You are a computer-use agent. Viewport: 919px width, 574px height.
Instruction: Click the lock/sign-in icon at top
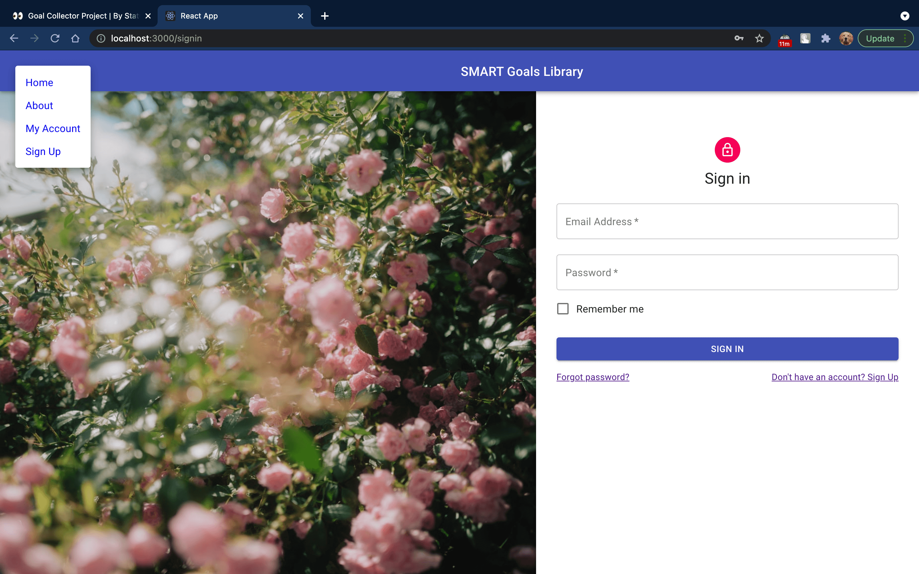point(727,150)
